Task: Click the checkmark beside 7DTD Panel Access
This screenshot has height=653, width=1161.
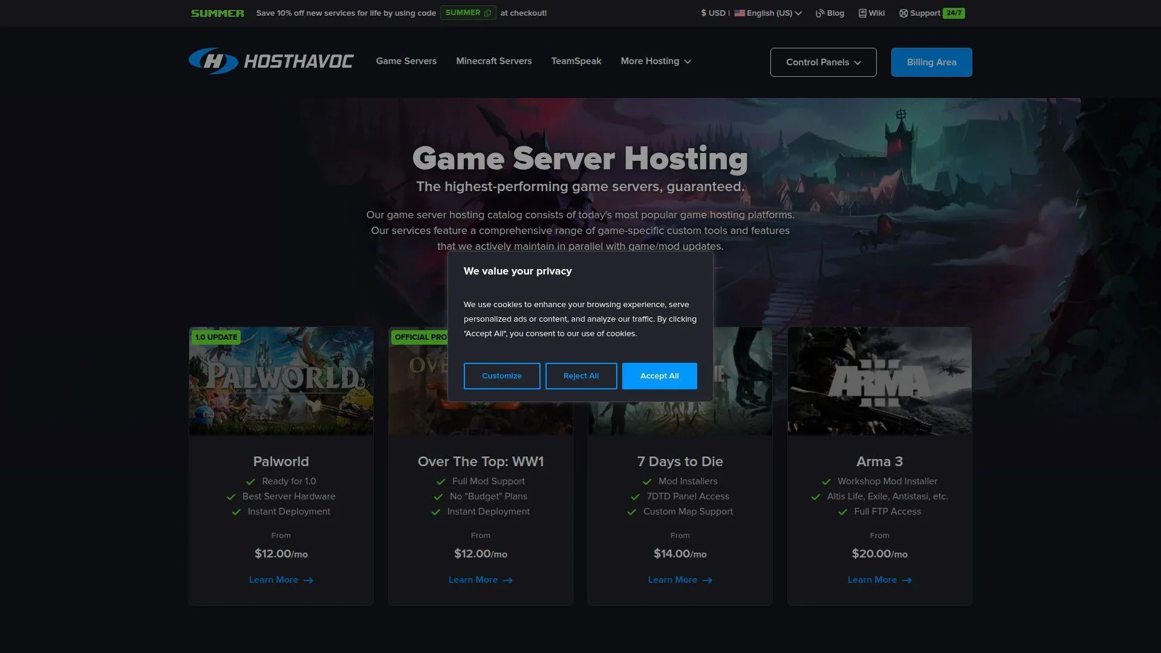Action: (635, 497)
